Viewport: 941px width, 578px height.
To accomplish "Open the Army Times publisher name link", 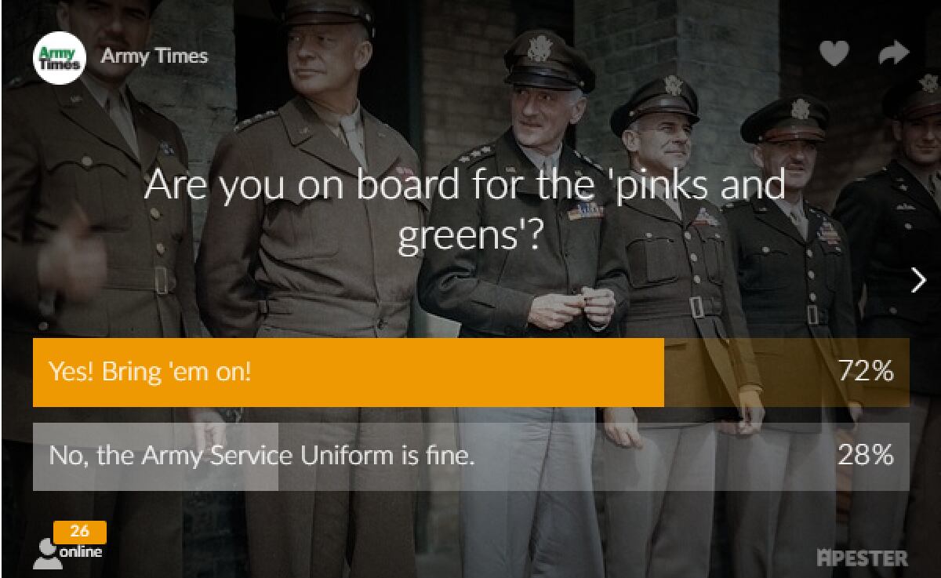I will (154, 56).
